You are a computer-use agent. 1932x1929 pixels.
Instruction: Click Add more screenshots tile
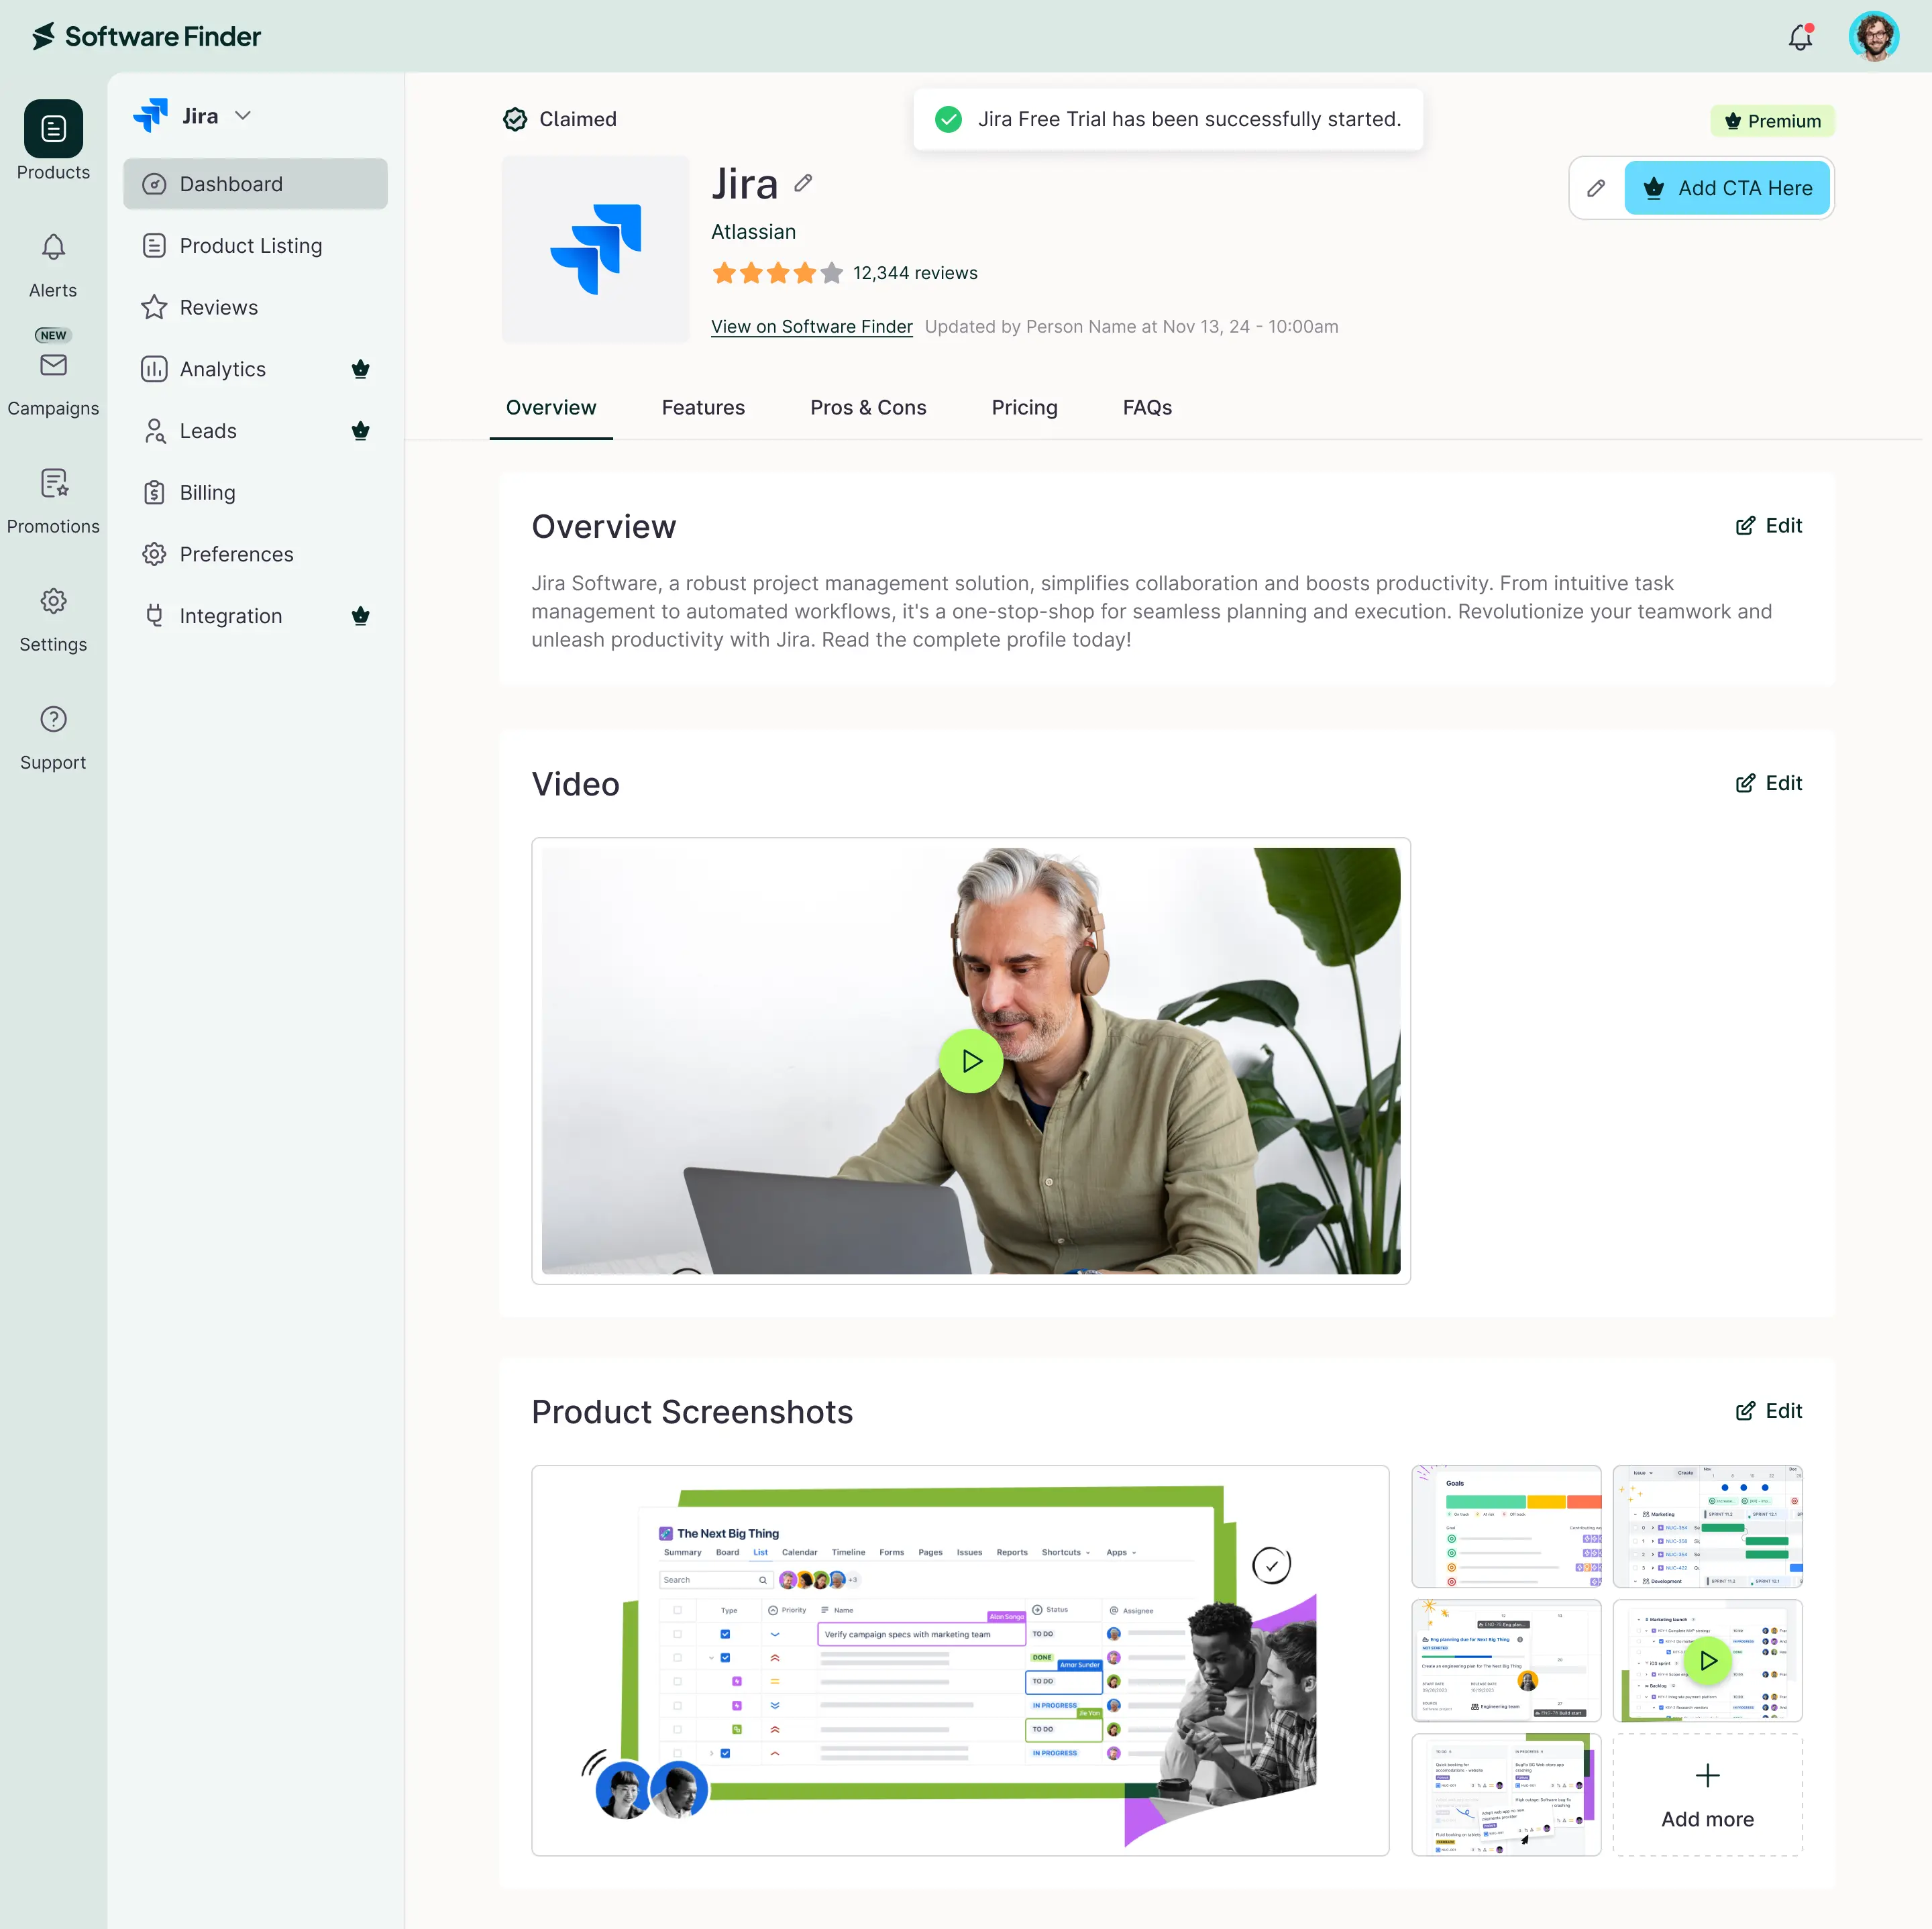pos(1707,1794)
